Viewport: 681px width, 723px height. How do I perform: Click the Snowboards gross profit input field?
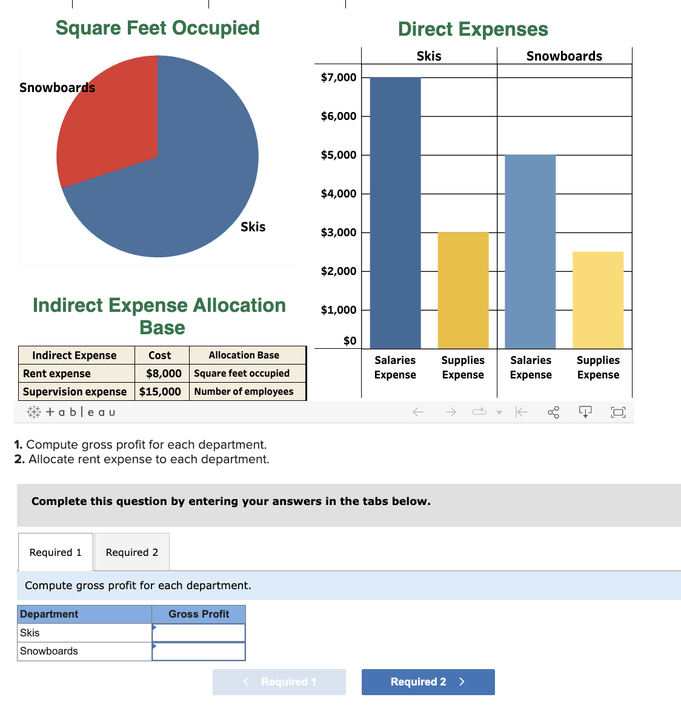point(198,651)
